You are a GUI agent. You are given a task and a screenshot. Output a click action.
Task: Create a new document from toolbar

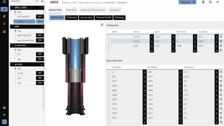pyautogui.click(x=210, y=2)
